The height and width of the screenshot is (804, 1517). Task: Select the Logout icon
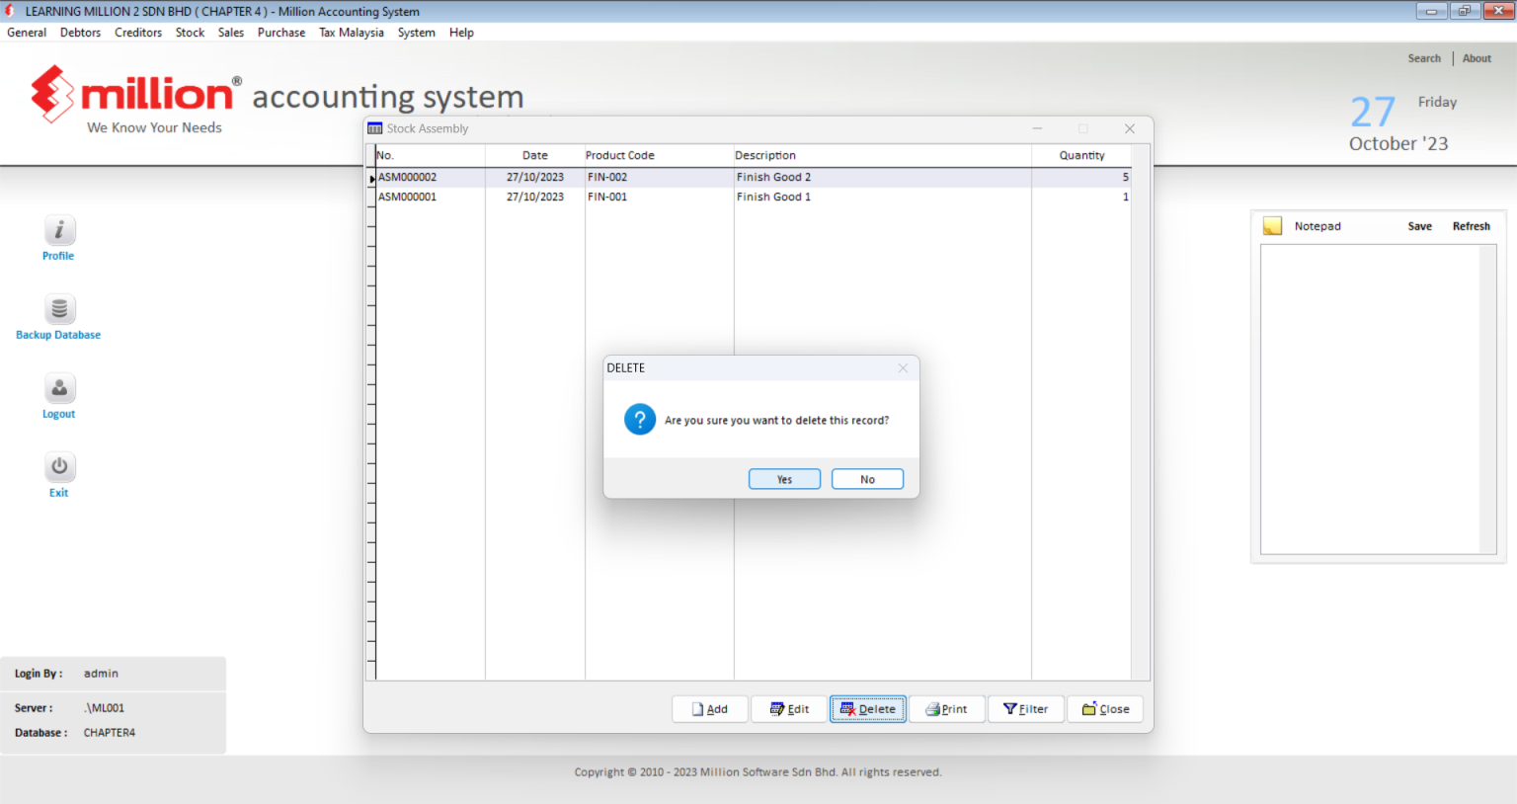[59, 389]
